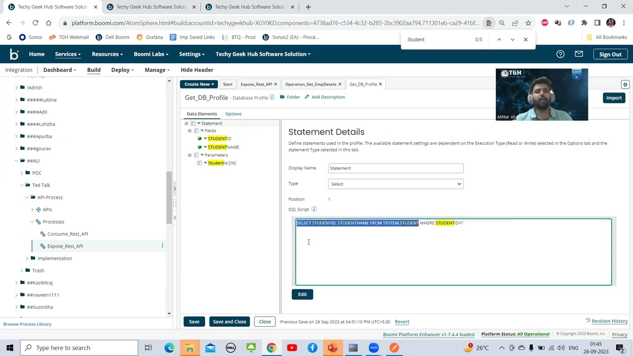The image size is (633, 356).
Task: Click the Revert link
Action: [402, 322]
